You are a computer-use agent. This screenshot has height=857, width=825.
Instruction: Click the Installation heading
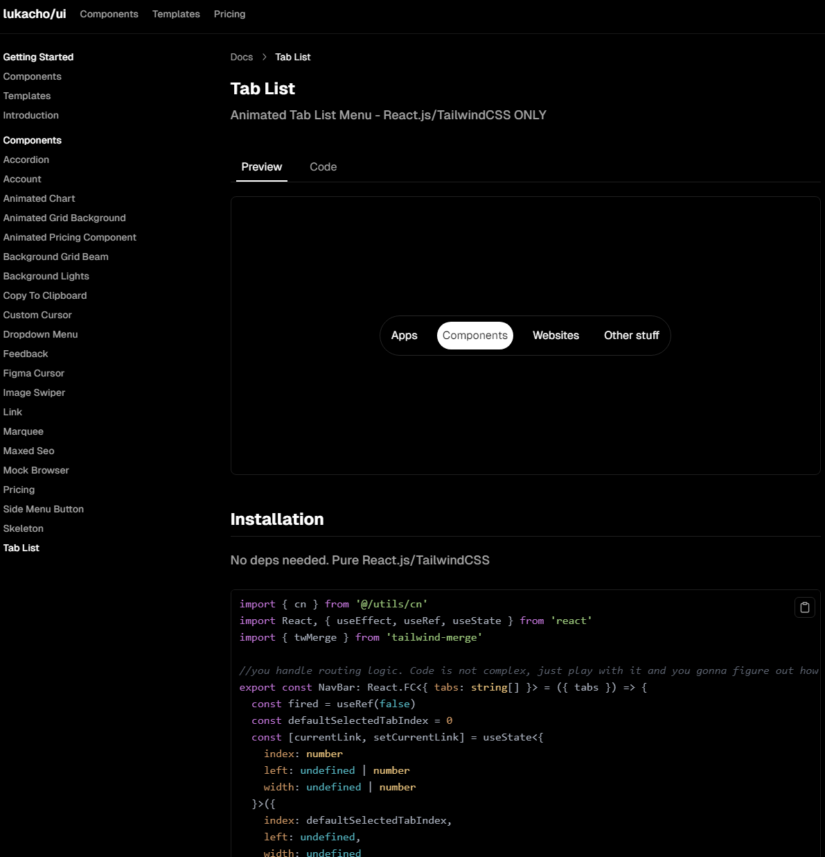tap(277, 519)
